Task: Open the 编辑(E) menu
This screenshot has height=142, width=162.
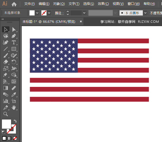Action: [x=44, y=4]
